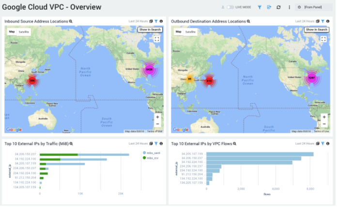337x207 pixels.
Task: Click Last 24 Hours on Traffic (MiB) panel
Action: 138,144
